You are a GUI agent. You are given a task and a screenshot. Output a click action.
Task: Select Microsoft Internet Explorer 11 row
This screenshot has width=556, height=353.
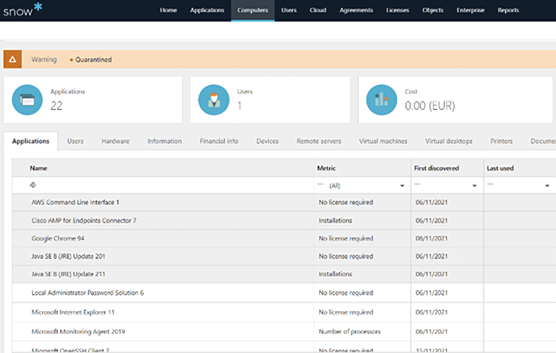click(284, 312)
